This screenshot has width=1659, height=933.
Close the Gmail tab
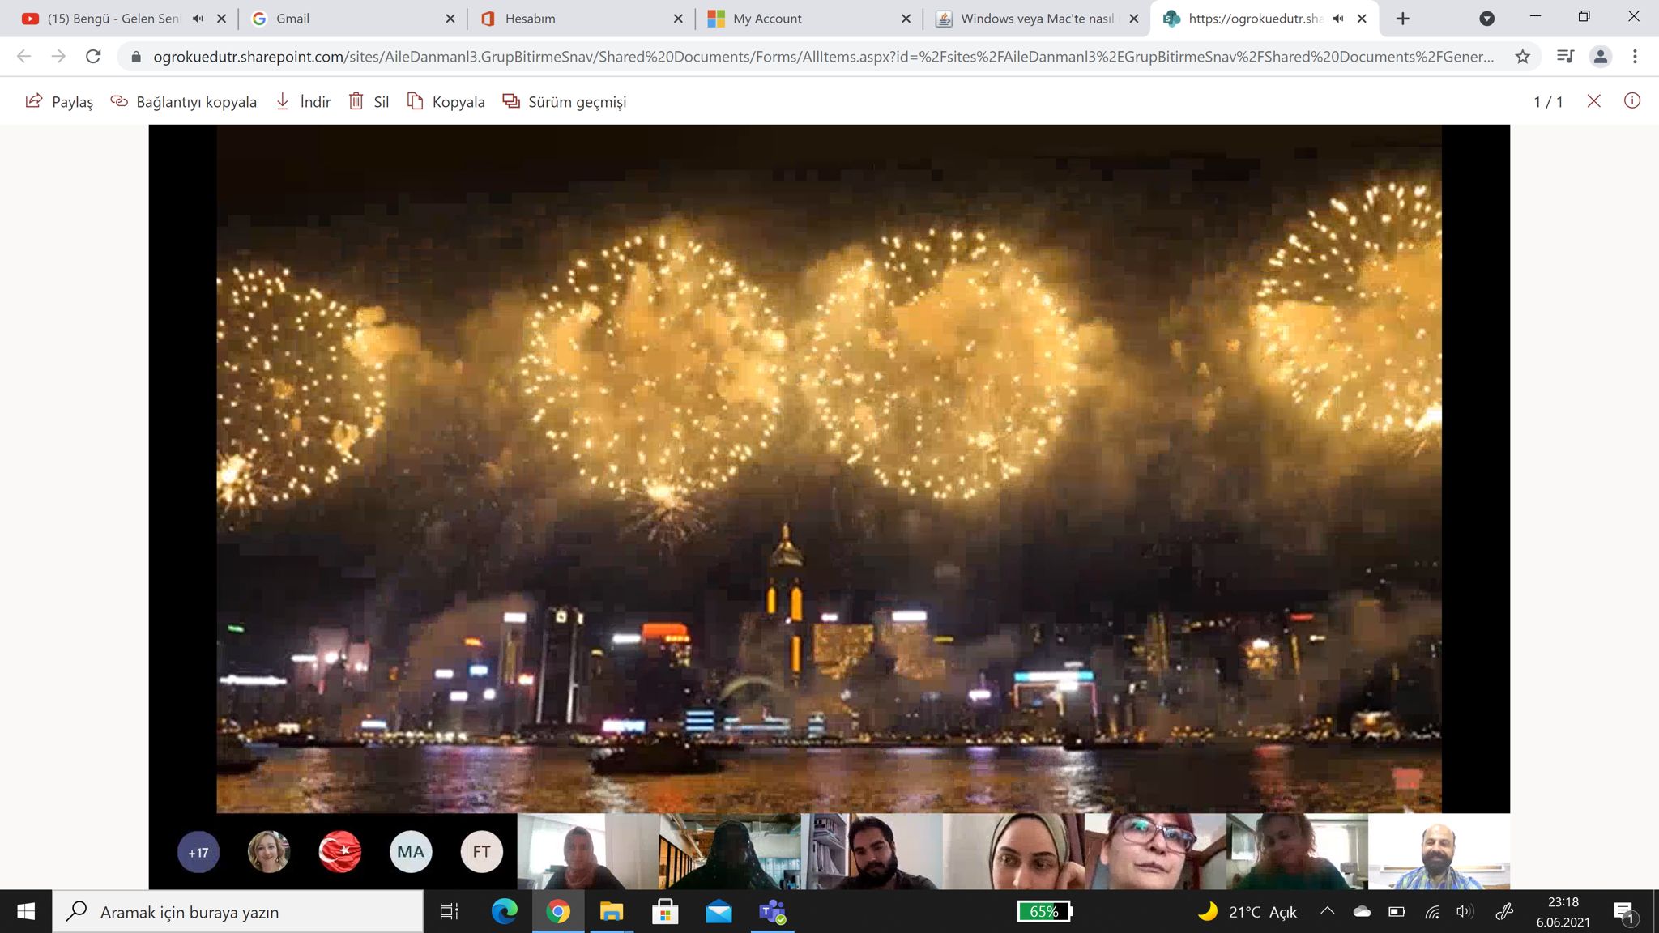[450, 19]
